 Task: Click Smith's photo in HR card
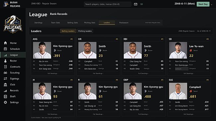[x=87, y=50]
